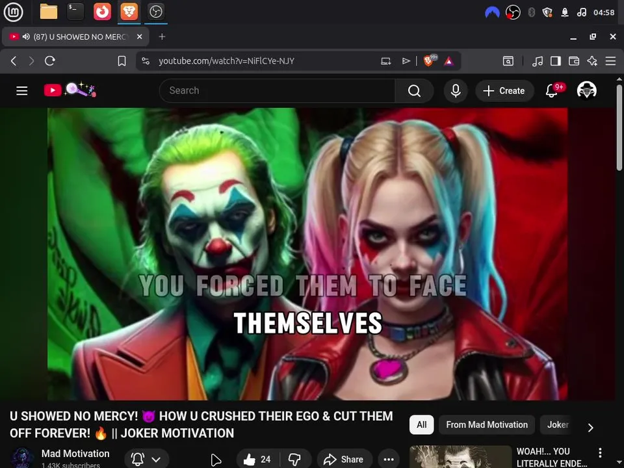This screenshot has width=624, height=468.
Task: Open the Mad Motivation channel avatar
Action: tap(22, 458)
